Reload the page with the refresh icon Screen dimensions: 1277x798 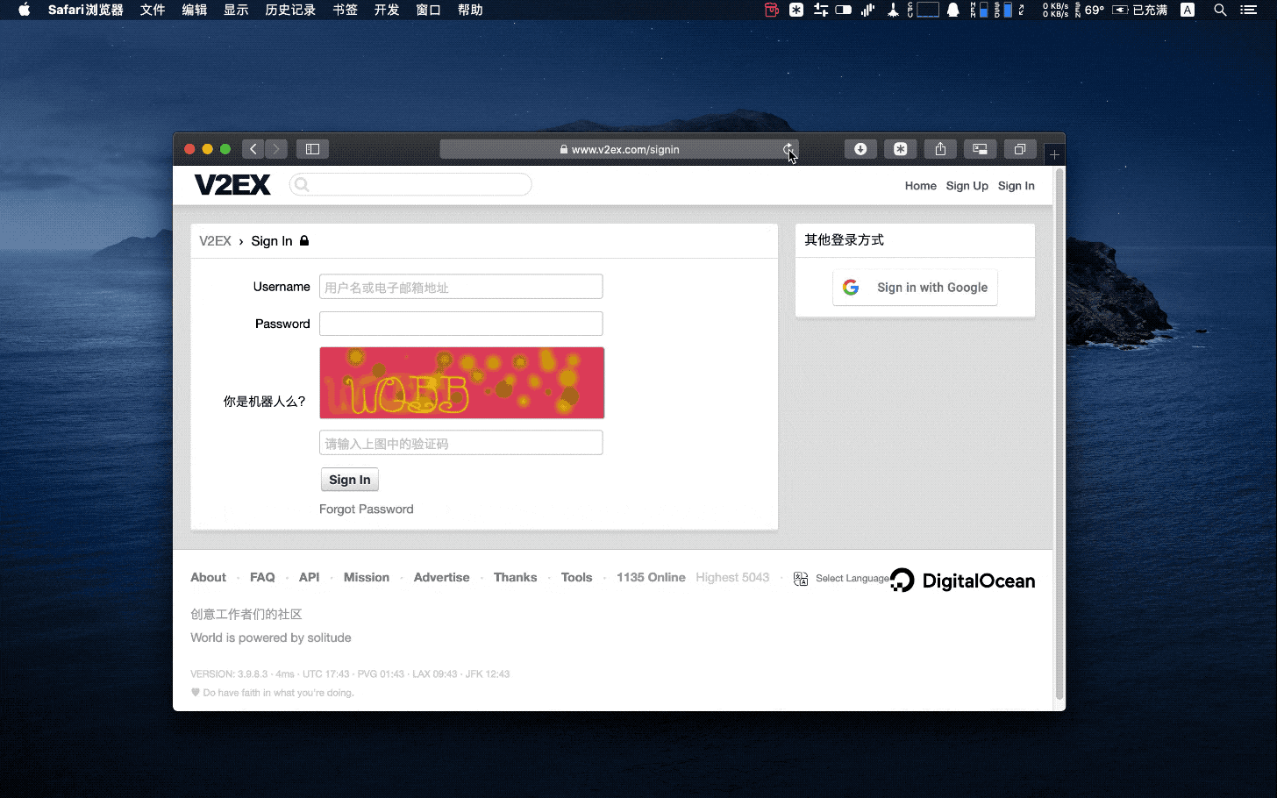(788, 149)
